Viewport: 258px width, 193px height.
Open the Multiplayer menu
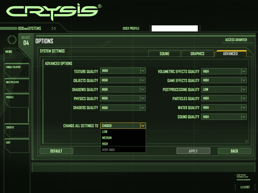tap(17, 85)
